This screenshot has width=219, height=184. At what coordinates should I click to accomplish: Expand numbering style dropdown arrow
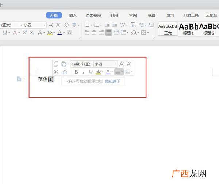pos(101,25)
